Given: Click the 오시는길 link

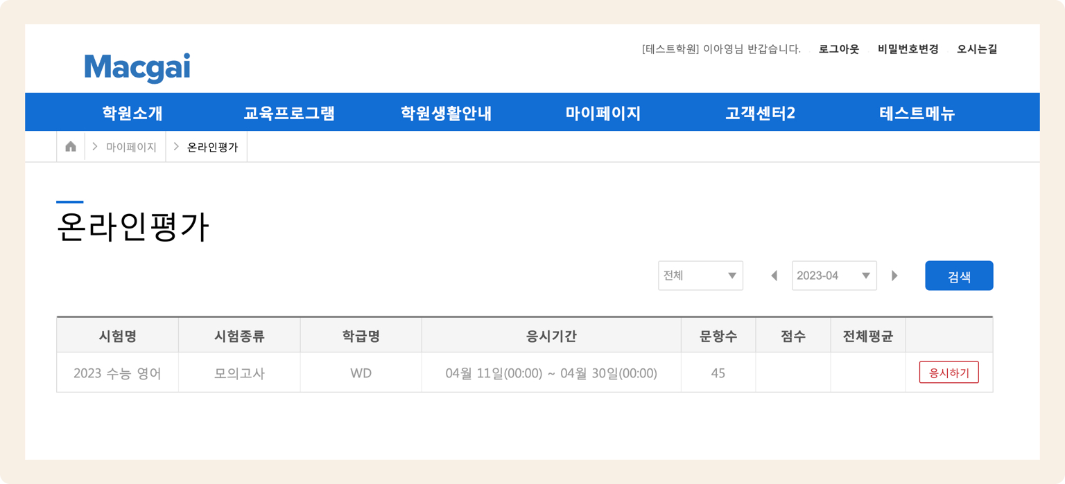Looking at the screenshot, I should point(977,49).
